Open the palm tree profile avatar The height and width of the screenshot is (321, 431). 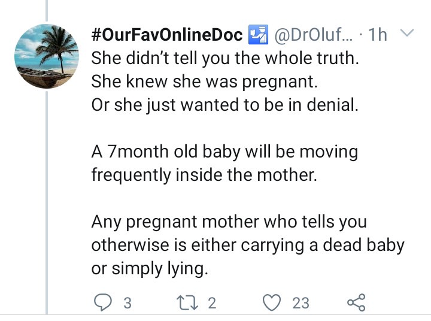point(47,56)
